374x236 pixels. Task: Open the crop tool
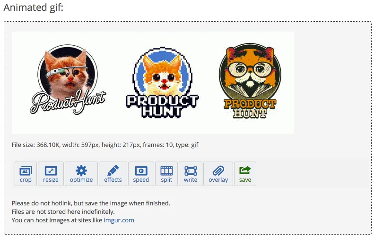26,174
